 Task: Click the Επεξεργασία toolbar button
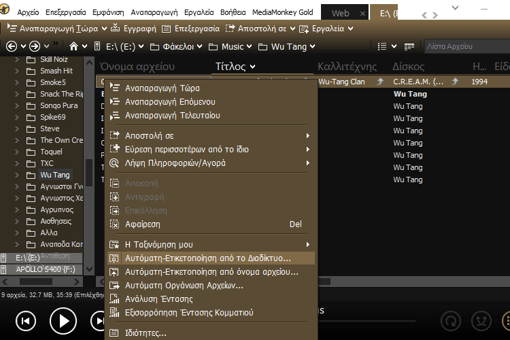pyautogui.click(x=191, y=29)
